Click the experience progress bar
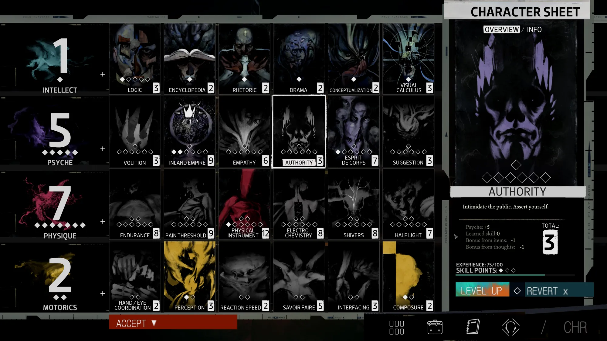The image size is (607, 341). click(x=515, y=275)
